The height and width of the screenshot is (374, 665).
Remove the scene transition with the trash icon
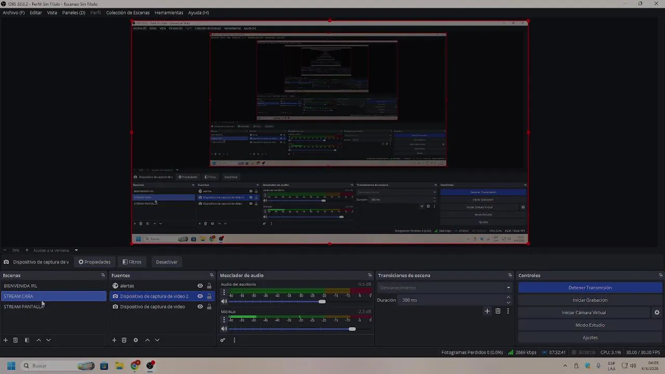click(x=498, y=311)
